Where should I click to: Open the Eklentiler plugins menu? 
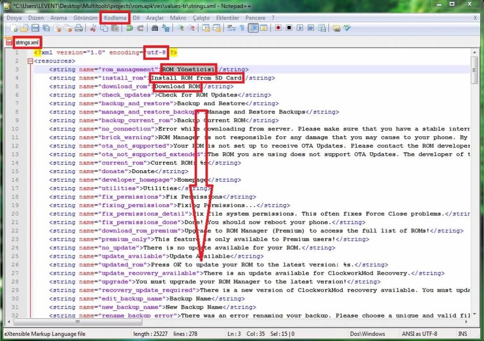227,17
